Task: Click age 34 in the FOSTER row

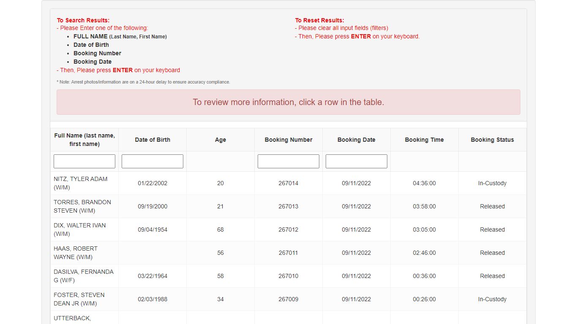Action: [x=220, y=299]
